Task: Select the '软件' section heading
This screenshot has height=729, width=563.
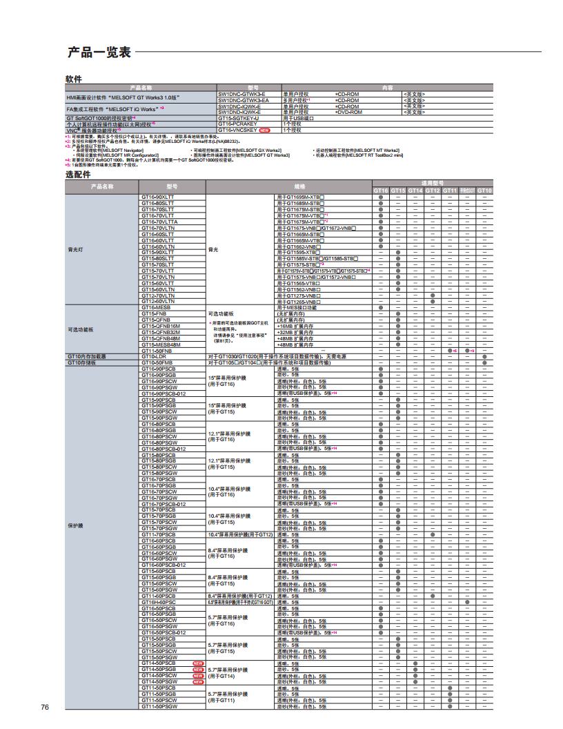Action: (74, 79)
